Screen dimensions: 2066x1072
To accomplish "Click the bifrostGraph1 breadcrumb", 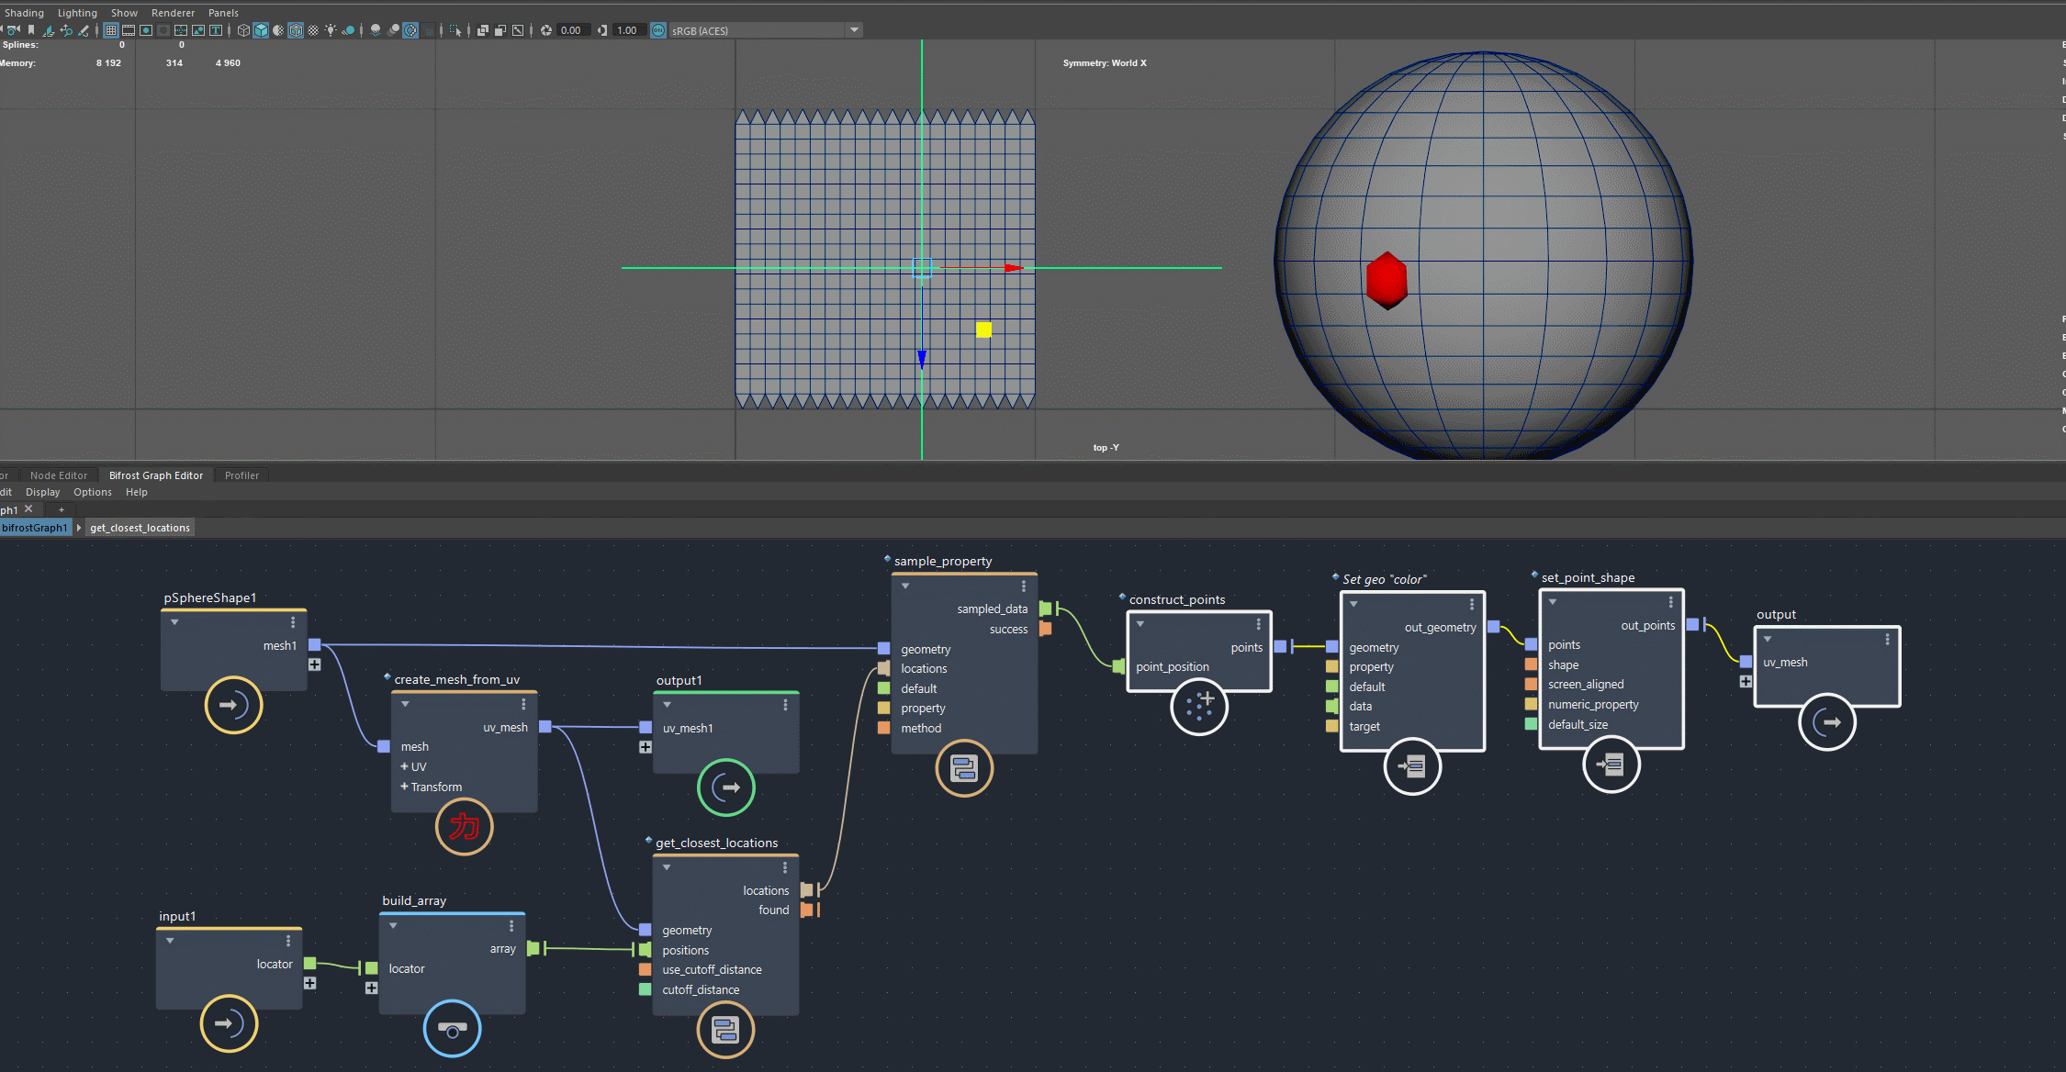I will coord(36,527).
